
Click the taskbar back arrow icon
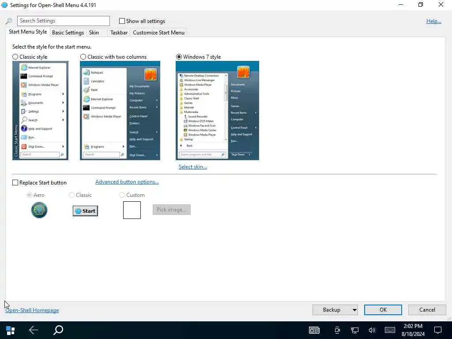point(34,330)
